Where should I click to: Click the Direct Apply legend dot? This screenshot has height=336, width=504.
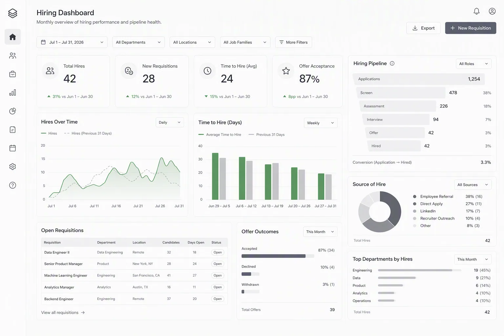coord(415,204)
